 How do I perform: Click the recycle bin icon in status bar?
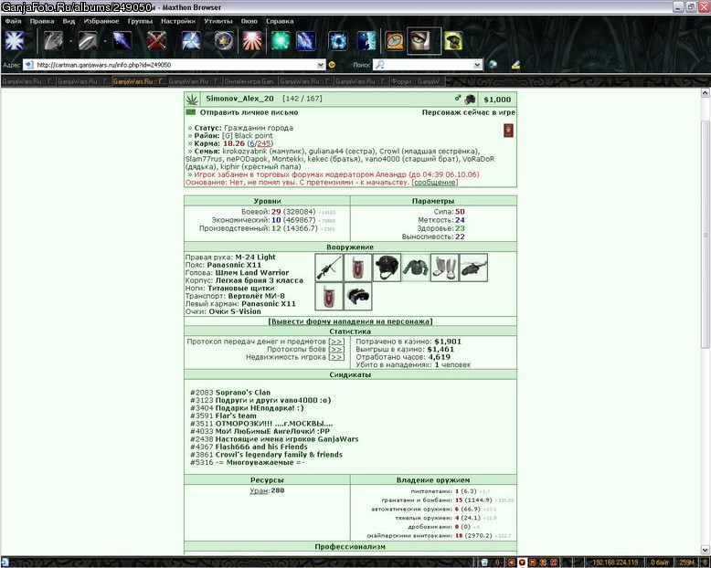(x=484, y=563)
